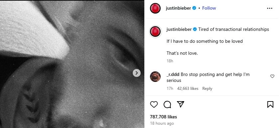This screenshot has height=128, width=279.
Task: Open justinbieber profile picture in header
Action: point(155,8)
